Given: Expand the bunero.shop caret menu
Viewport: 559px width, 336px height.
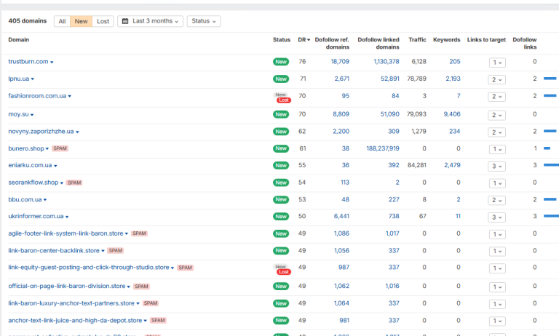Looking at the screenshot, I should 47,149.
